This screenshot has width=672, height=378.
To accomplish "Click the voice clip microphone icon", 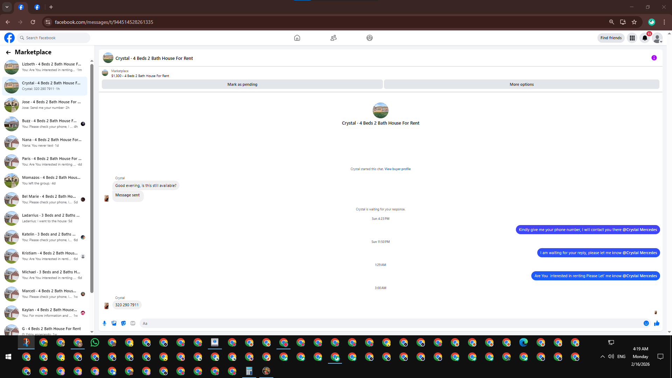I will (x=104, y=323).
